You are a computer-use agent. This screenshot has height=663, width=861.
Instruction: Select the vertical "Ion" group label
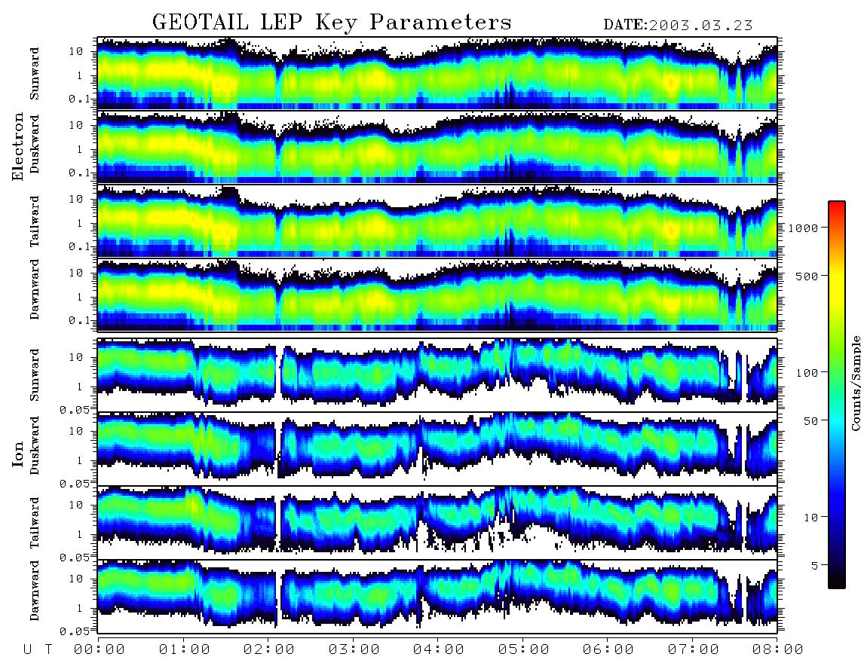[x=18, y=454]
